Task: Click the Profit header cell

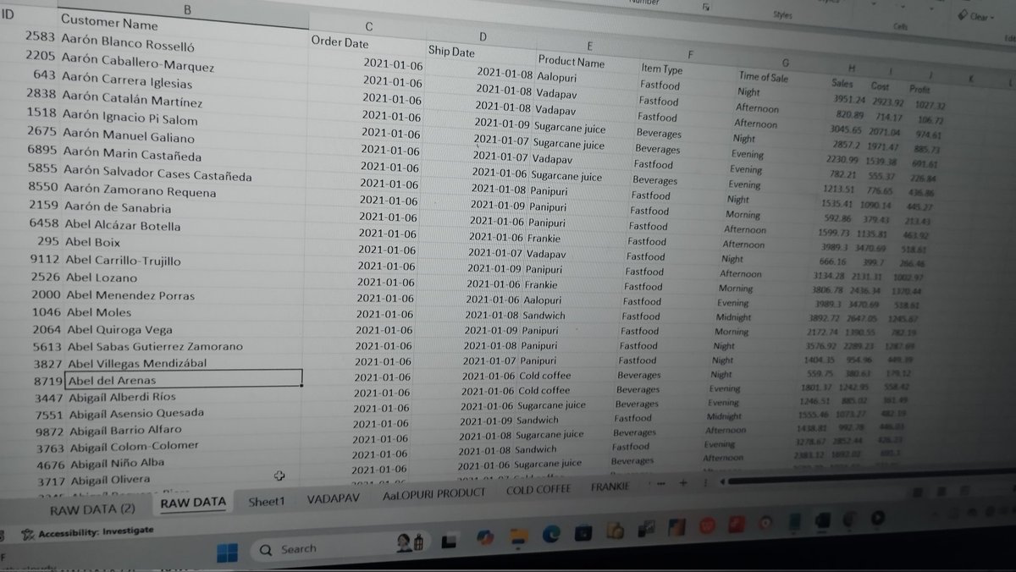Action: [x=919, y=89]
